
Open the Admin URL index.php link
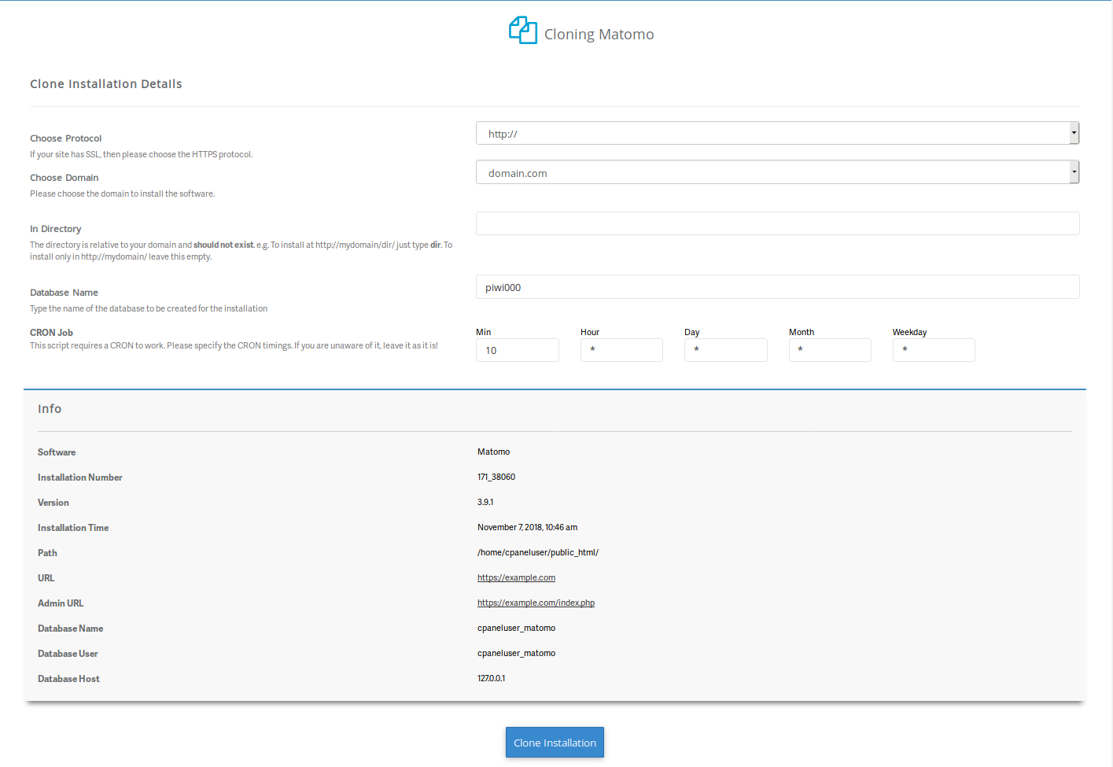[x=536, y=603]
